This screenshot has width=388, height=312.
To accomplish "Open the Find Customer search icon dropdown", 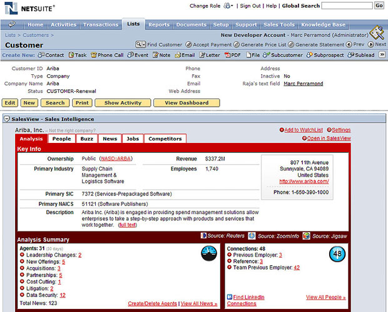I will pyautogui.click(x=140, y=44).
